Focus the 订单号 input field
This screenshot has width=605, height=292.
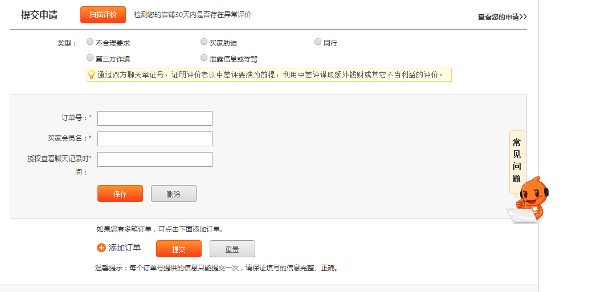(x=155, y=118)
